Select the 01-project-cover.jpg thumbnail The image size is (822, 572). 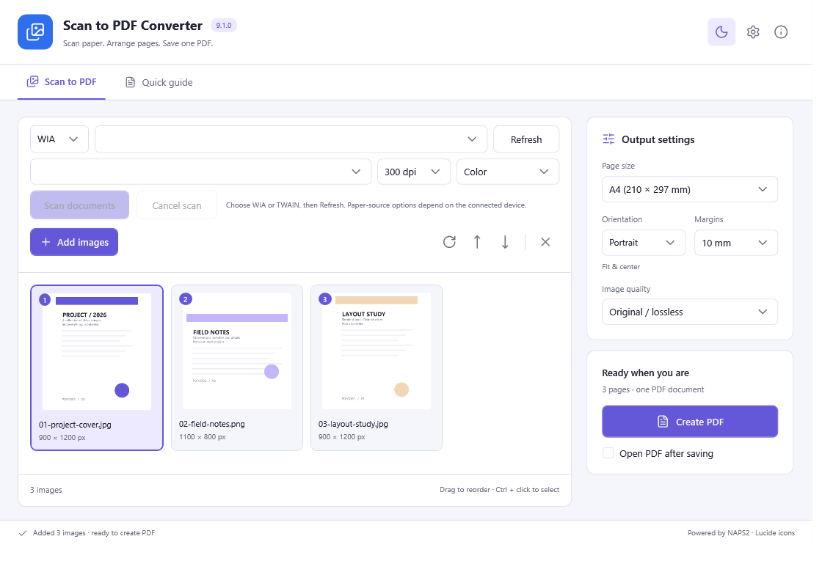(97, 367)
